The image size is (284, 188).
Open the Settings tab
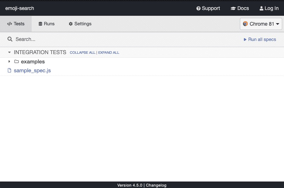80,24
